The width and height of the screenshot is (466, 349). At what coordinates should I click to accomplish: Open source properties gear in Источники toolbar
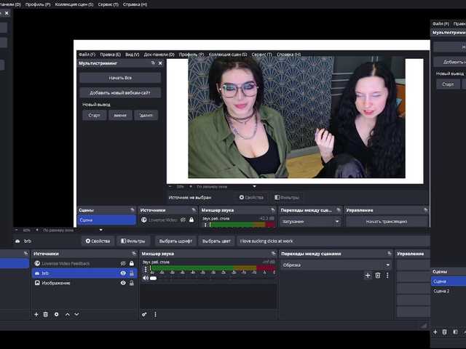[x=57, y=314]
